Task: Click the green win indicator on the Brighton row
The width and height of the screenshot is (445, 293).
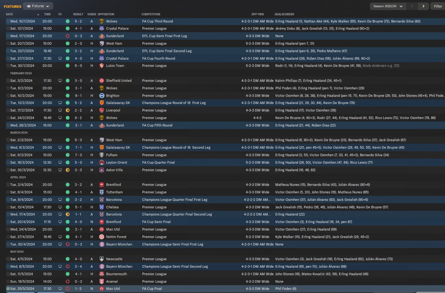Action: coord(67,95)
